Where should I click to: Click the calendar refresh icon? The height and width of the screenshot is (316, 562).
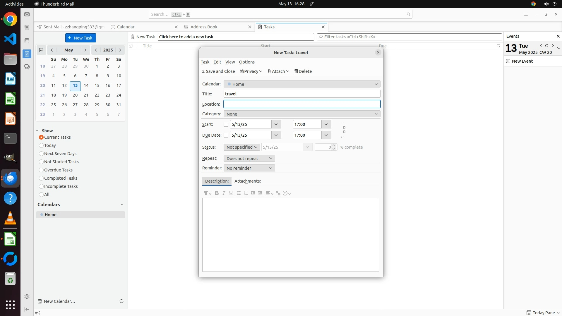pos(121,301)
